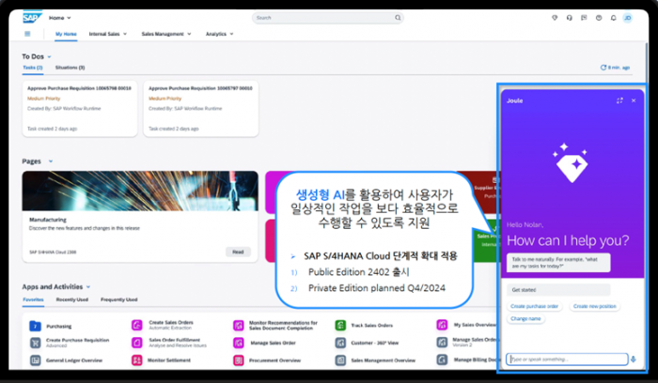Click the search magnifier icon
Image resolution: width=658 pixels, height=383 pixels.
(398, 18)
